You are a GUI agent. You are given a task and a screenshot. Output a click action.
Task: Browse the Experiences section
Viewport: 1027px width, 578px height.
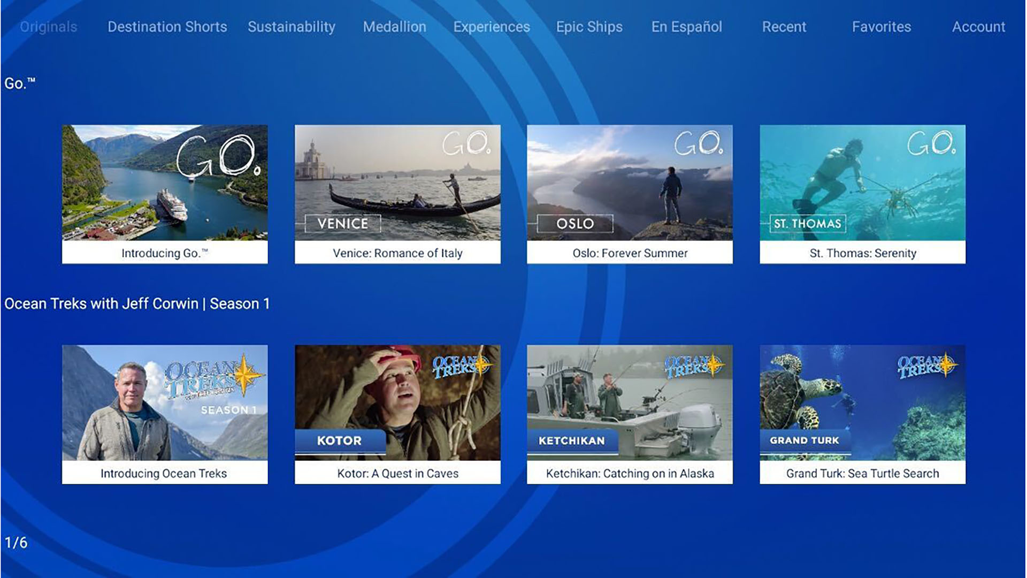(491, 27)
